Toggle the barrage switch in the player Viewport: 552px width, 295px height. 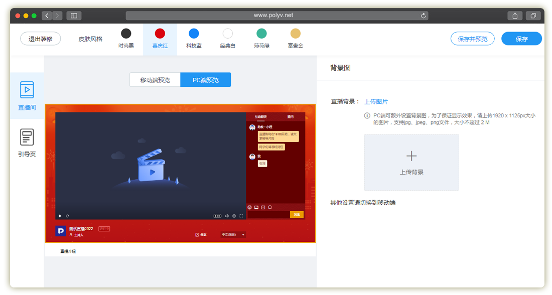(x=218, y=216)
